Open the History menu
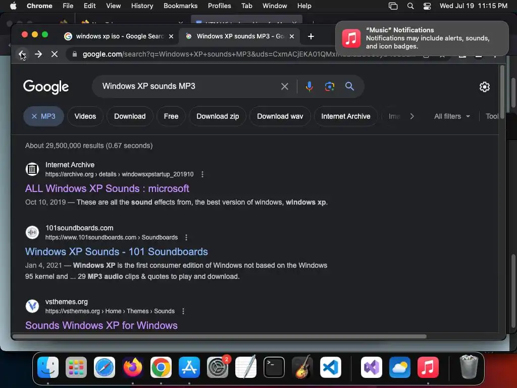This screenshot has width=517, height=388. tap(142, 6)
